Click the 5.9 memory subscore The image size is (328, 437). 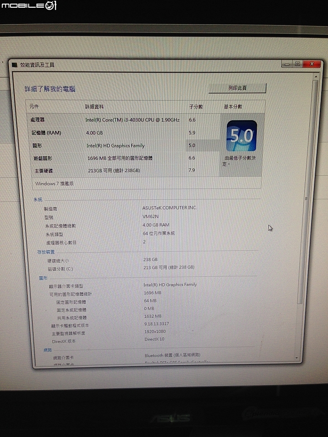pyautogui.click(x=192, y=132)
